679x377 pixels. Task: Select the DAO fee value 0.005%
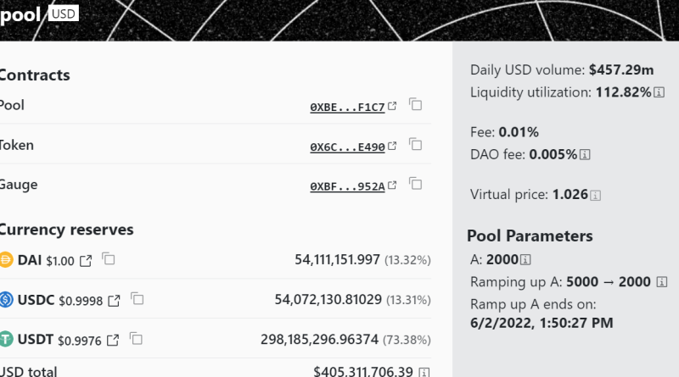pos(553,154)
